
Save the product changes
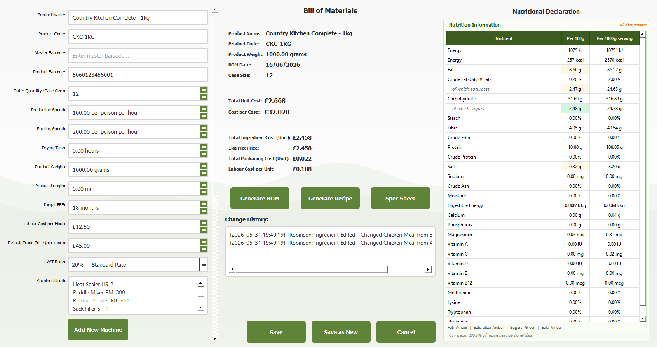276,332
